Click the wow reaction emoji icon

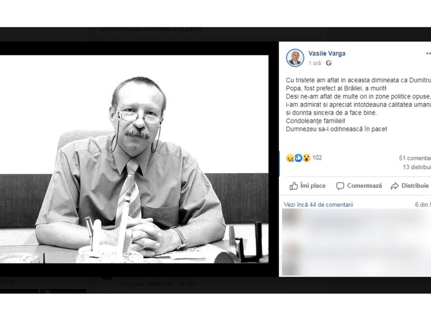(306, 158)
